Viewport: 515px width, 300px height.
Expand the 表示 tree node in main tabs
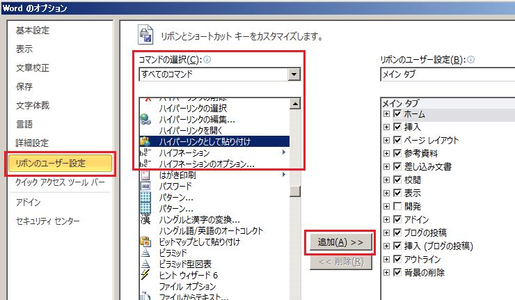point(386,193)
